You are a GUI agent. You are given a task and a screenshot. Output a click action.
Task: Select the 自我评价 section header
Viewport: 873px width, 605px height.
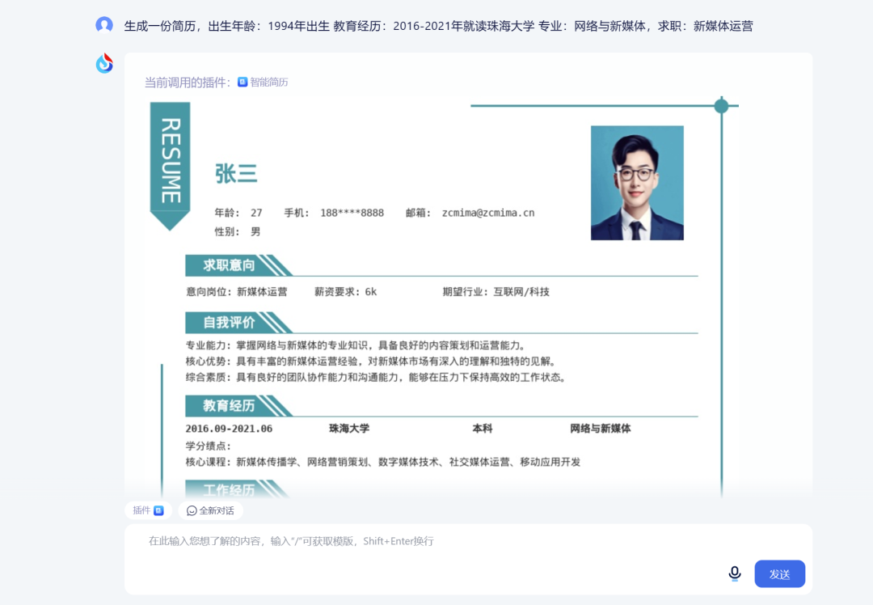tap(238, 323)
